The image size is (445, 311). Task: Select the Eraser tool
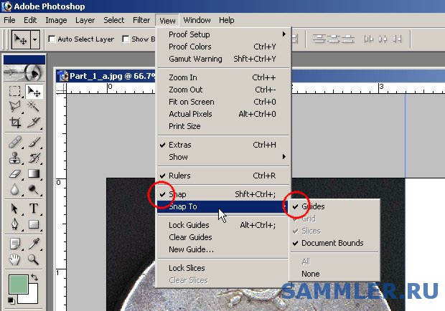(14, 173)
